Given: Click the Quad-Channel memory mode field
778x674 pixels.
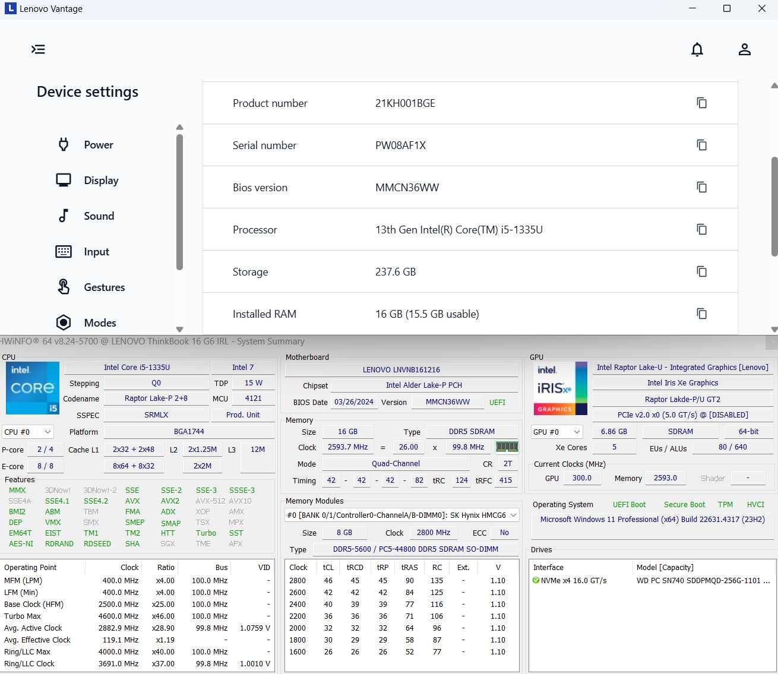Looking at the screenshot, I should [x=396, y=464].
